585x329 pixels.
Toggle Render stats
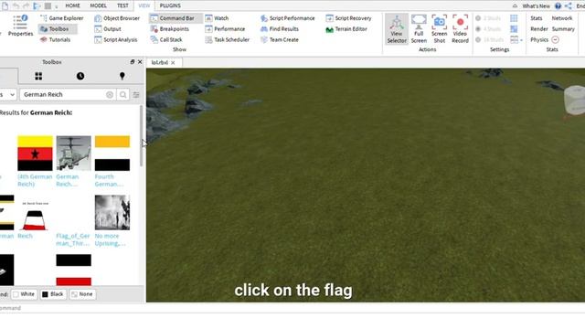coord(539,28)
